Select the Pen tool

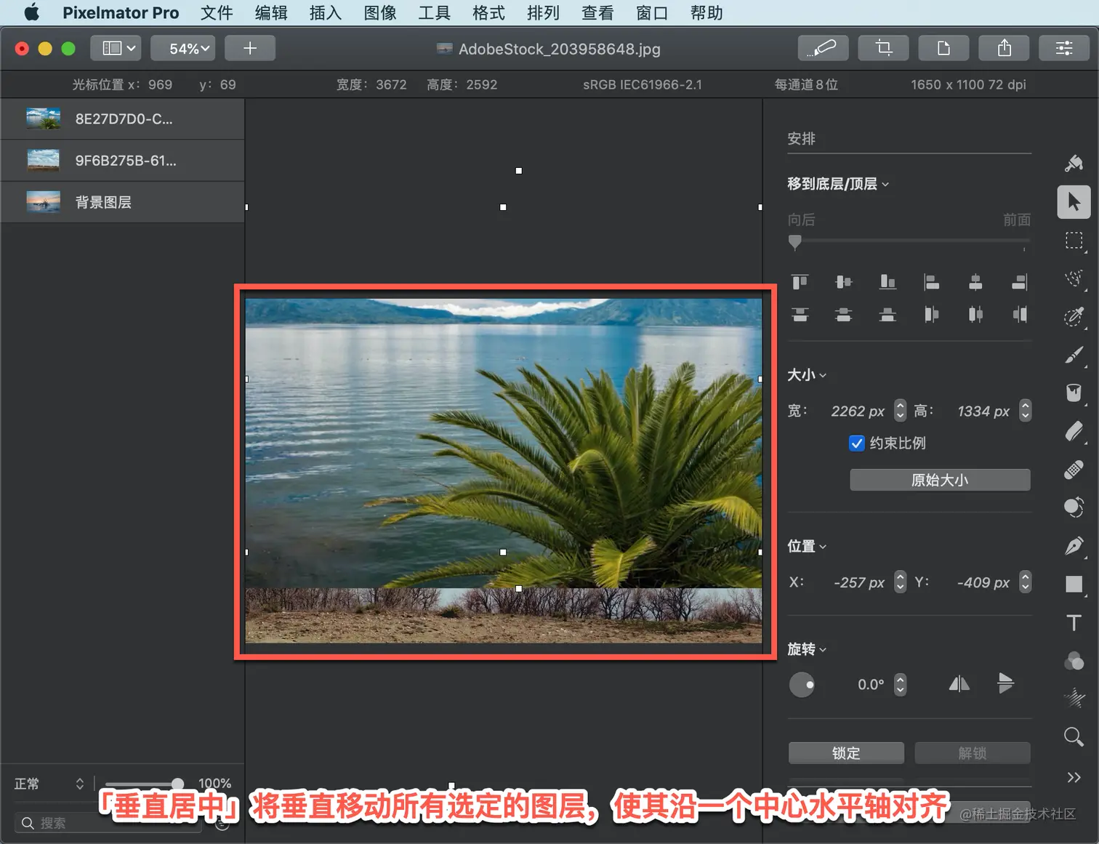1074,546
